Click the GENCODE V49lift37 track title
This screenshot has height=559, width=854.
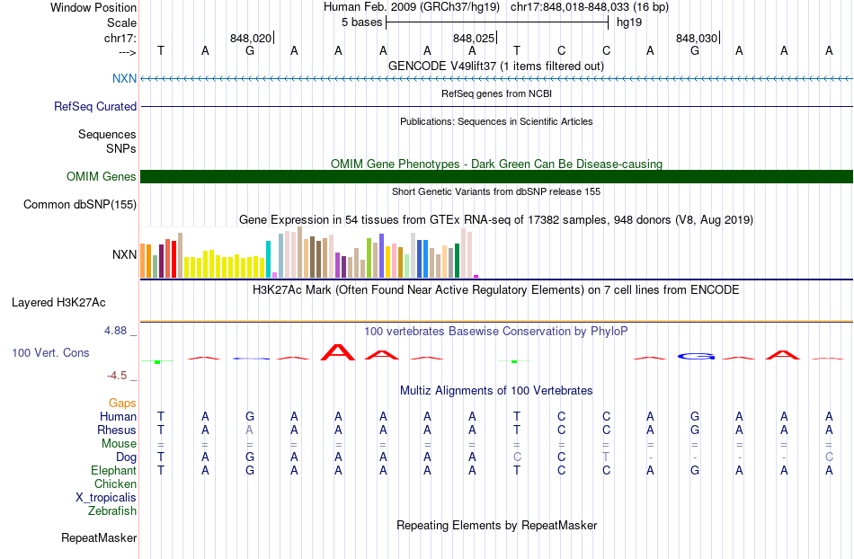click(496, 66)
